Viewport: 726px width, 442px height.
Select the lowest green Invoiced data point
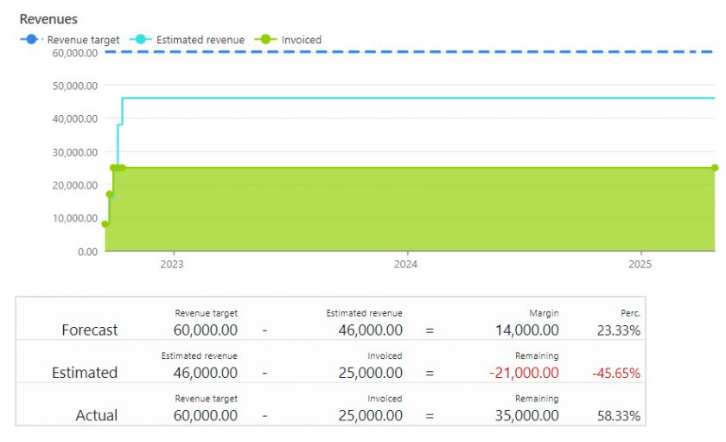(105, 224)
